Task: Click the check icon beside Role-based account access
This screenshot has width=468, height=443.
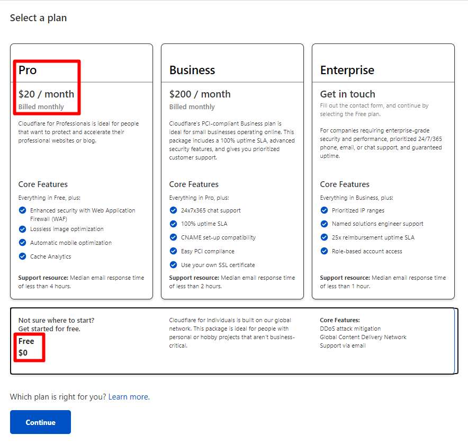Action: (324, 251)
